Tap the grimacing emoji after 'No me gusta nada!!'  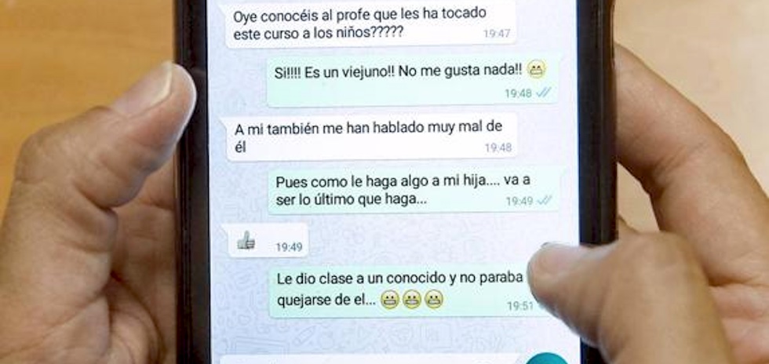click(536, 70)
